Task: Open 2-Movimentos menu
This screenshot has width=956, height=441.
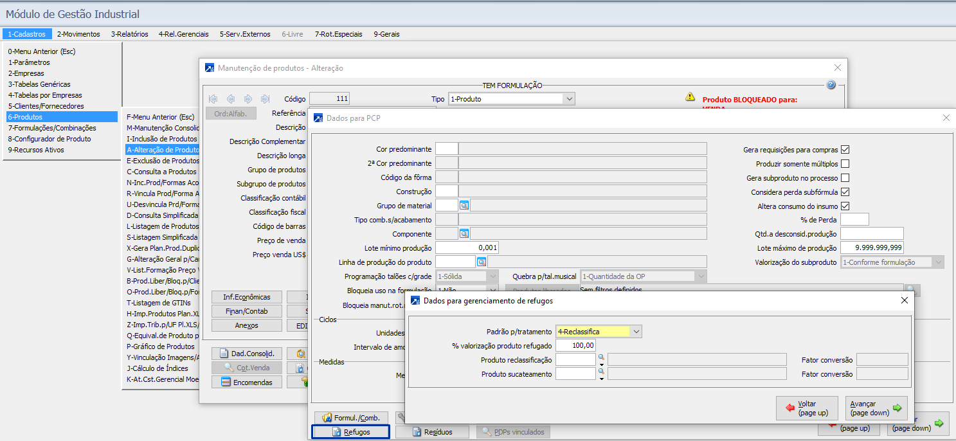Action: point(78,34)
